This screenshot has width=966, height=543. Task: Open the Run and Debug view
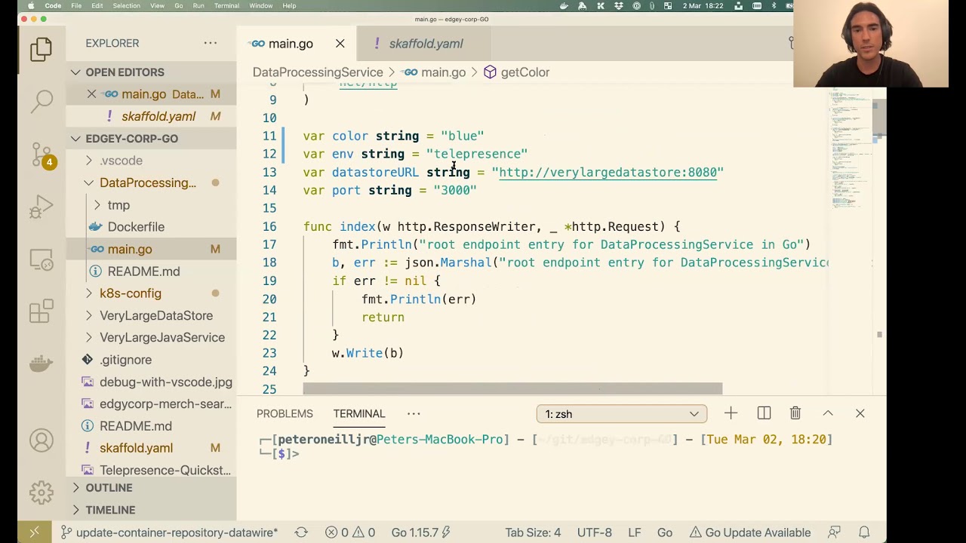[x=42, y=206]
